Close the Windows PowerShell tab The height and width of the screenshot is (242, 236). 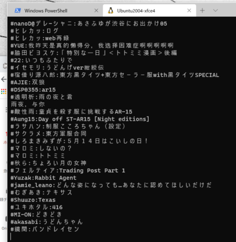[96, 11]
